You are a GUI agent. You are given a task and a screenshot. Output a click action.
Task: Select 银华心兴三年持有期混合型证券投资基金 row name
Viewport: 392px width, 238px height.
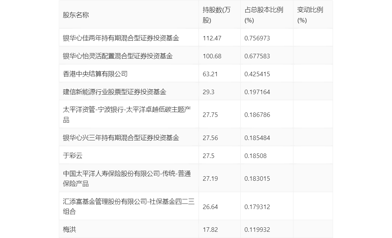(121, 138)
